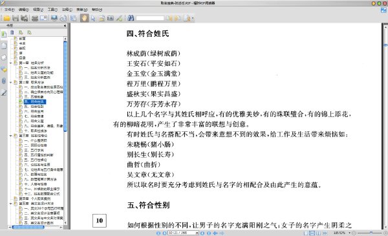Go to first page button
388x236 pixels.
tap(158, 233)
